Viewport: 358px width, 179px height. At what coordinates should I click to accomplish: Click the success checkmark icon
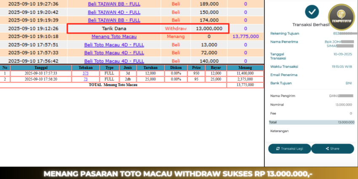[312, 12]
